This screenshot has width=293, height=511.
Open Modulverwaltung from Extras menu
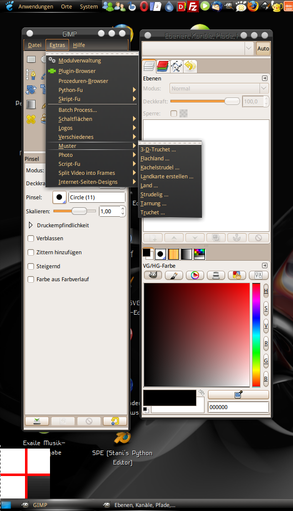pyautogui.click(x=92, y=60)
